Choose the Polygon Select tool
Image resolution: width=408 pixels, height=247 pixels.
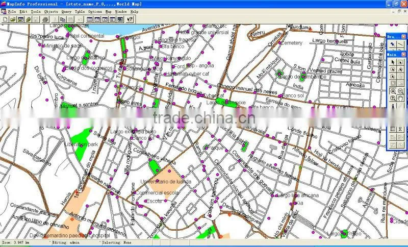click(400, 69)
